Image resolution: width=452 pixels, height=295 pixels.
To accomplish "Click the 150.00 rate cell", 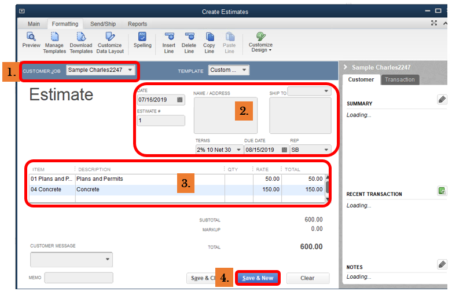I will pyautogui.click(x=267, y=190).
